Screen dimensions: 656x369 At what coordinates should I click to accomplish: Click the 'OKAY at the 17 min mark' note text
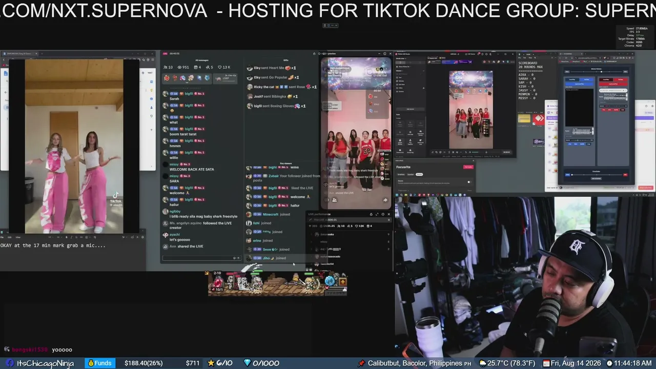pyautogui.click(x=53, y=245)
